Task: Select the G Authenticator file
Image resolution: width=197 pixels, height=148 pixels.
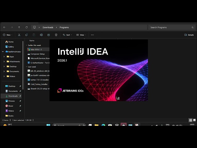Action: pyautogui.click(x=38, y=63)
